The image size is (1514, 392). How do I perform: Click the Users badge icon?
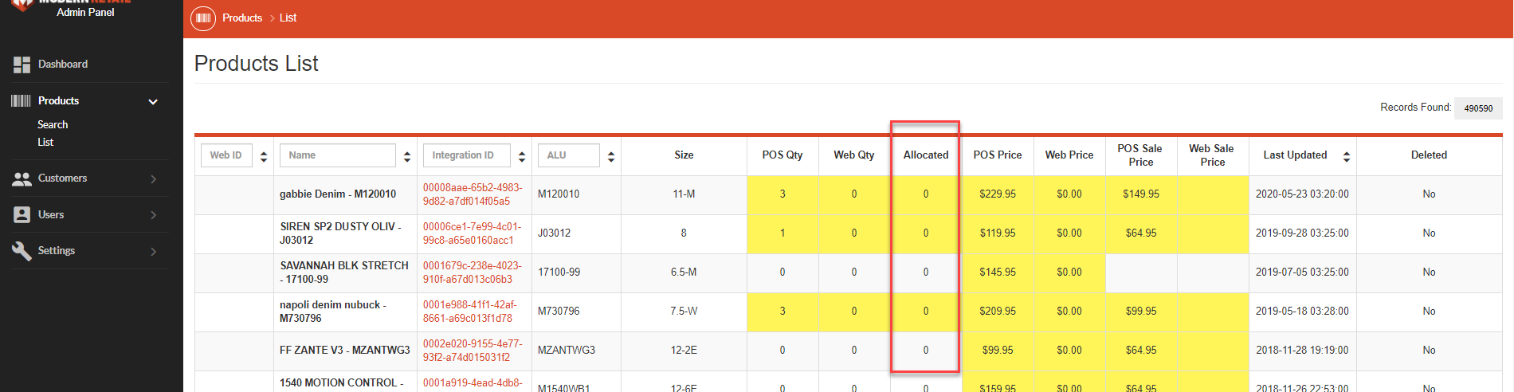point(22,214)
